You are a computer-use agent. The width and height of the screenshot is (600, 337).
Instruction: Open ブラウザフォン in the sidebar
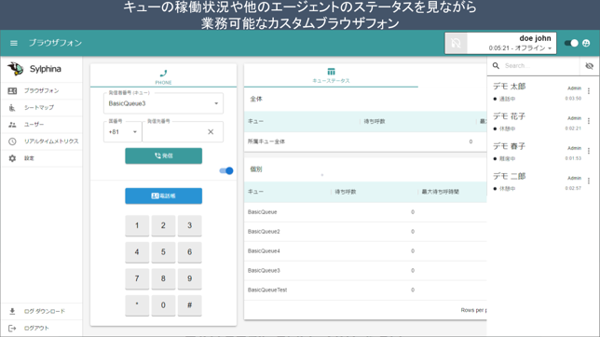coord(41,90)
